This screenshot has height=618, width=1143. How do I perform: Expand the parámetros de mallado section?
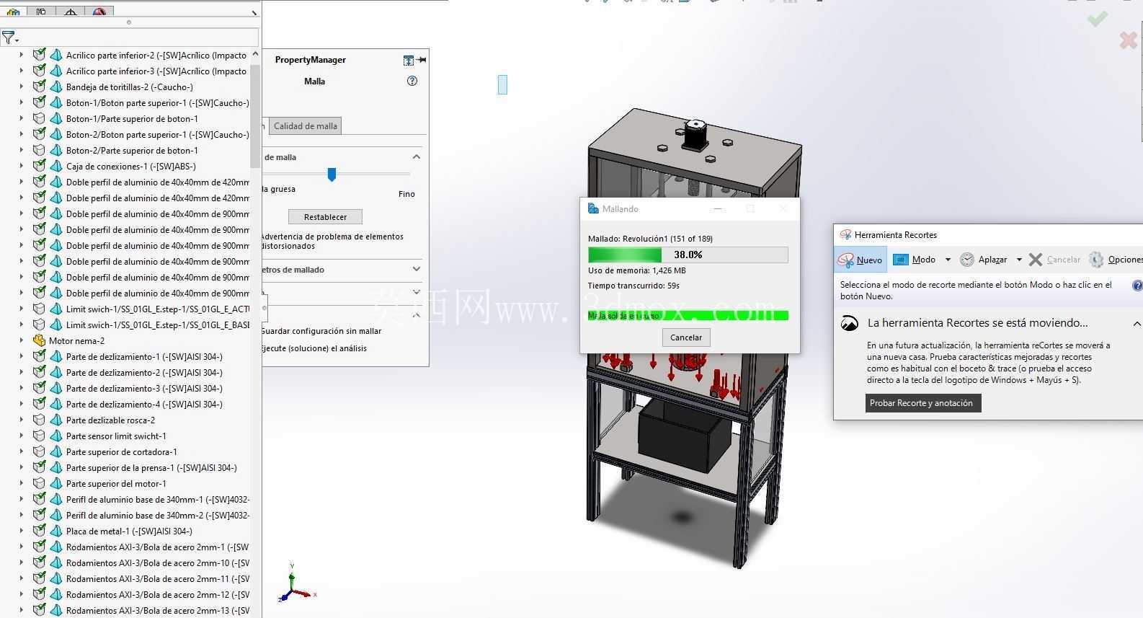coord(416,269)
